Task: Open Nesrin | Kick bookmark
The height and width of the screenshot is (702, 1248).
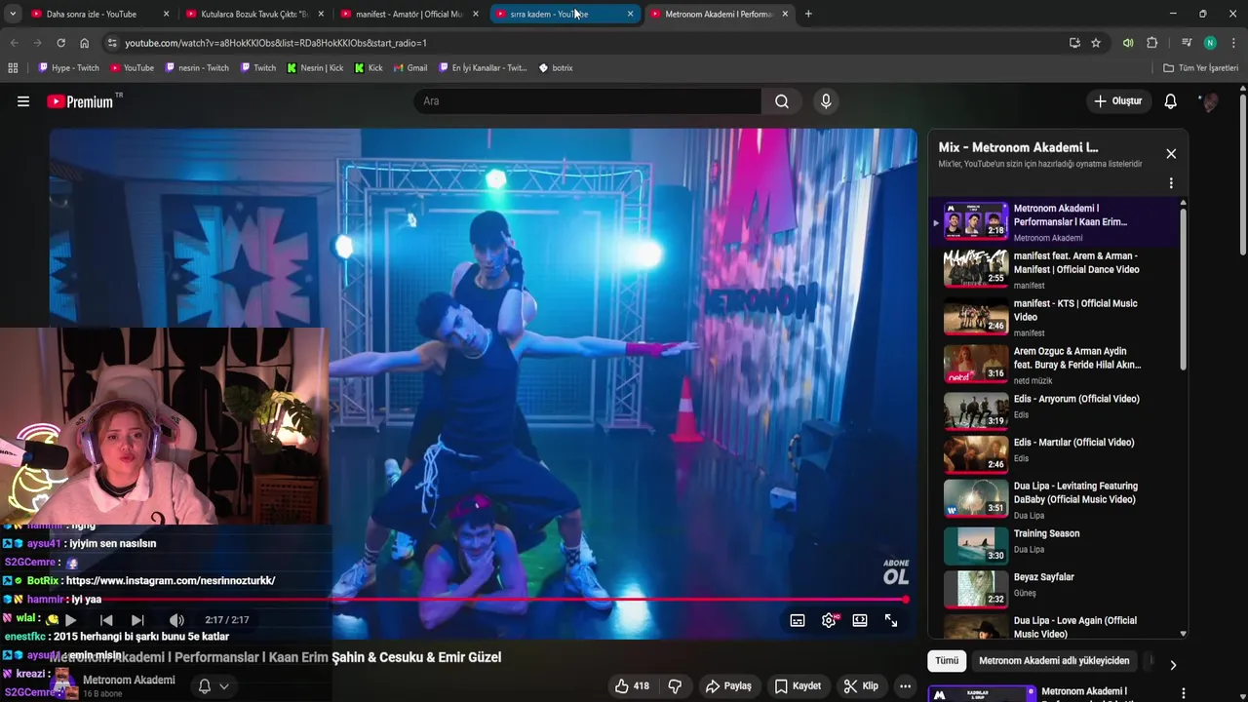Action: [315, 68]
